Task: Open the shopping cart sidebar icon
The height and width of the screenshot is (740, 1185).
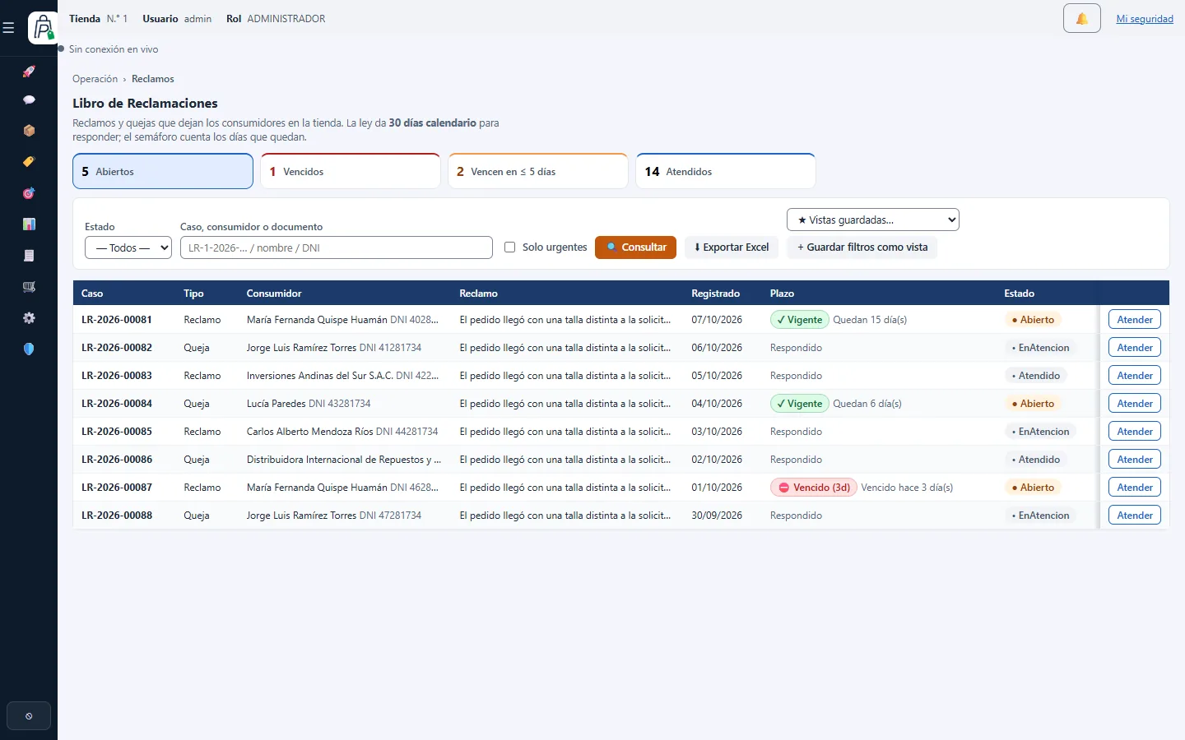Action: [29, 287]
